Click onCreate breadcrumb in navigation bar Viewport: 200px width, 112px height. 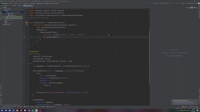(x=56, y=3)
